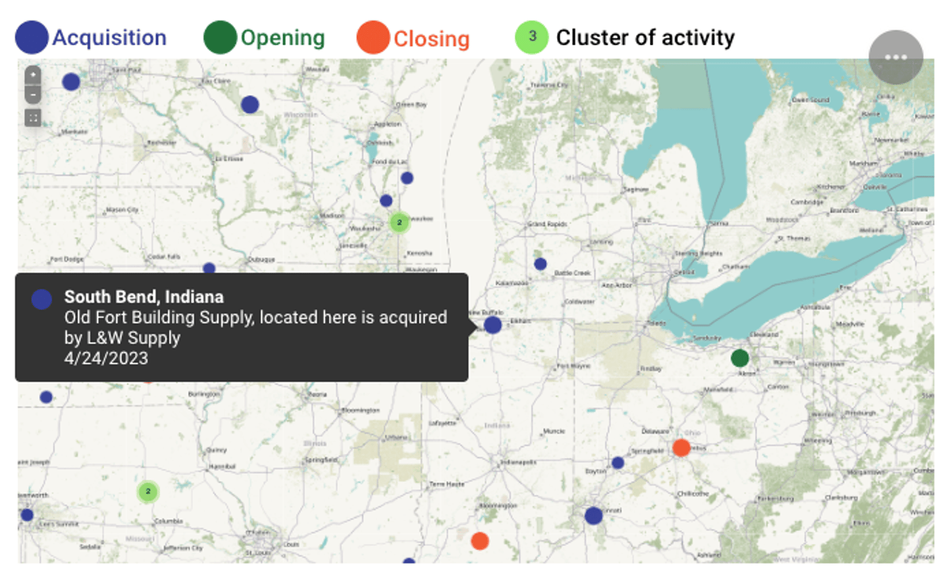Select the blue marker northeast of Madison
948x577 pixels.
(x=386, y=201)
